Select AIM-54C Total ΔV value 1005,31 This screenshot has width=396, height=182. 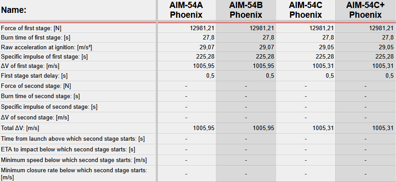click(323, 128)
